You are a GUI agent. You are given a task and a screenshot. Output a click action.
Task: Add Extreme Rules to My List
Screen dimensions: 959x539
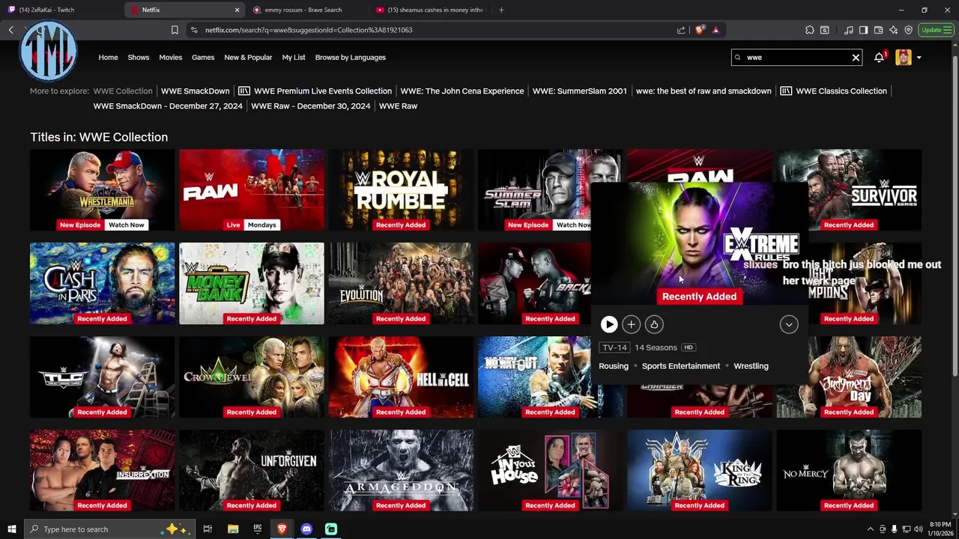point(631,324)
